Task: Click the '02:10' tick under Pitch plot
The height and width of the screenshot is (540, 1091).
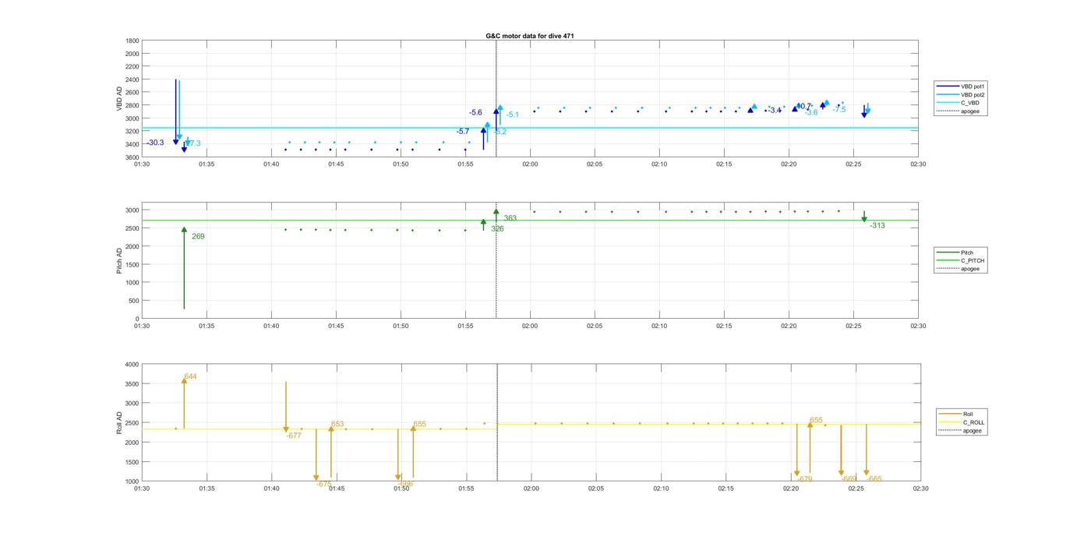Action: tap(659, 326)
